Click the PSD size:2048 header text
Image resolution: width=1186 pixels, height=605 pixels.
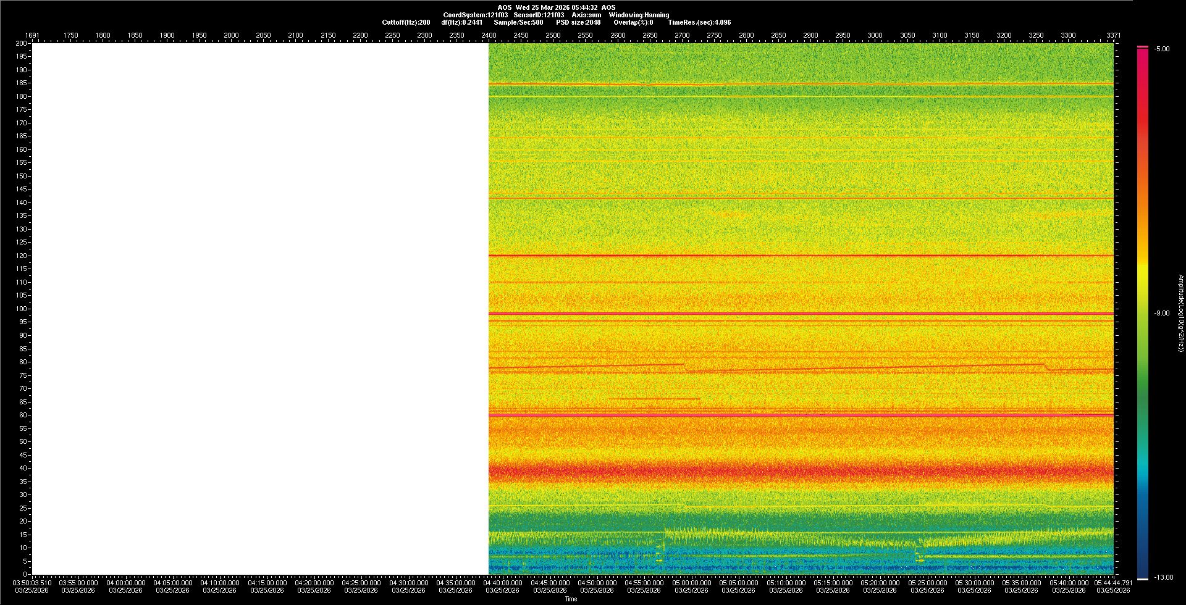(x=578, y=22)
